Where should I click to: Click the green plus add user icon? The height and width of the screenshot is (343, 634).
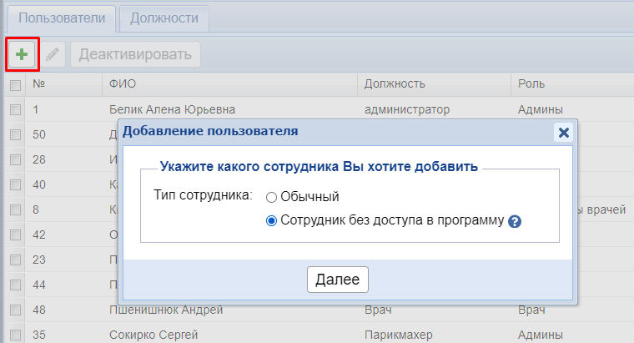pyautogui.click(x=21, y=55)
